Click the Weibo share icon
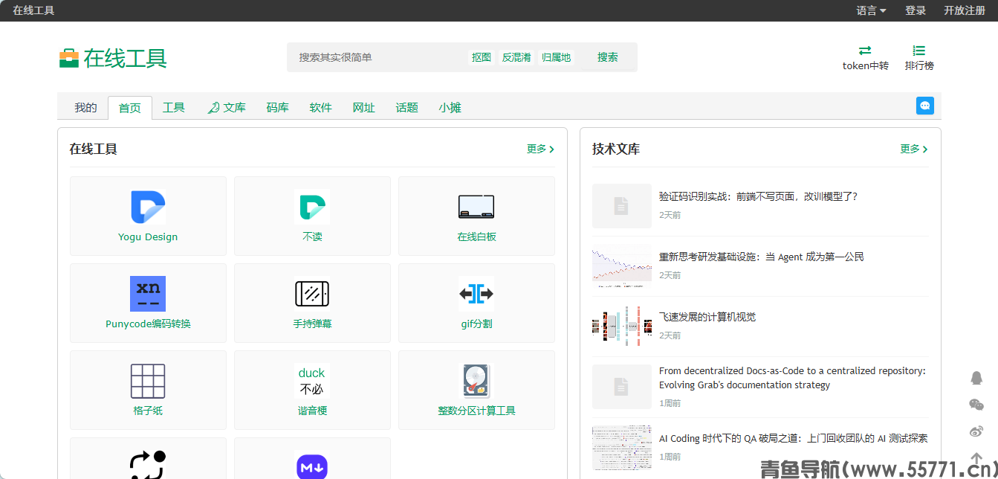Screen dimensions: 998x479 976,431
